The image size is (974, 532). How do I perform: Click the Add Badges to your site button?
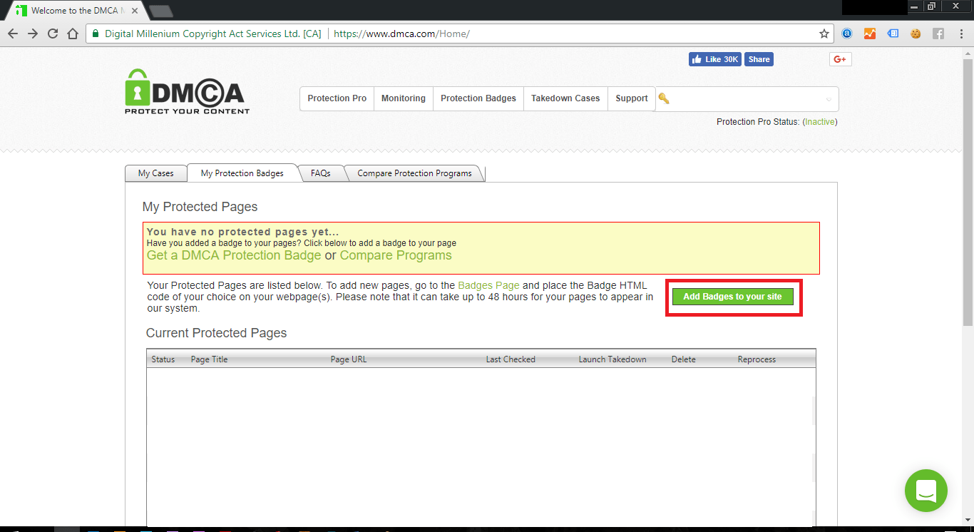(733, 296)
